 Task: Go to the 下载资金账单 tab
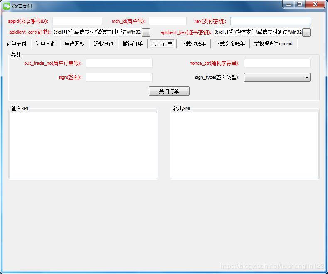(x=230, y=44)
